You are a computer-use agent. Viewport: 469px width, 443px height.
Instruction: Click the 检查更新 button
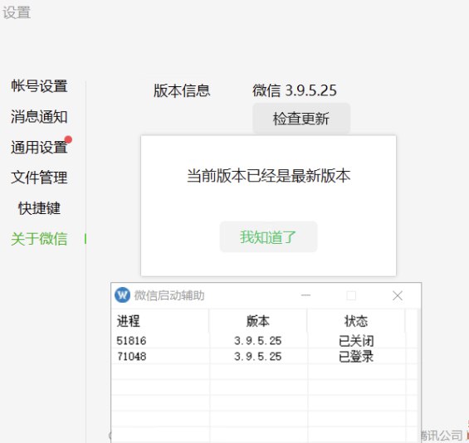point(301,119)
